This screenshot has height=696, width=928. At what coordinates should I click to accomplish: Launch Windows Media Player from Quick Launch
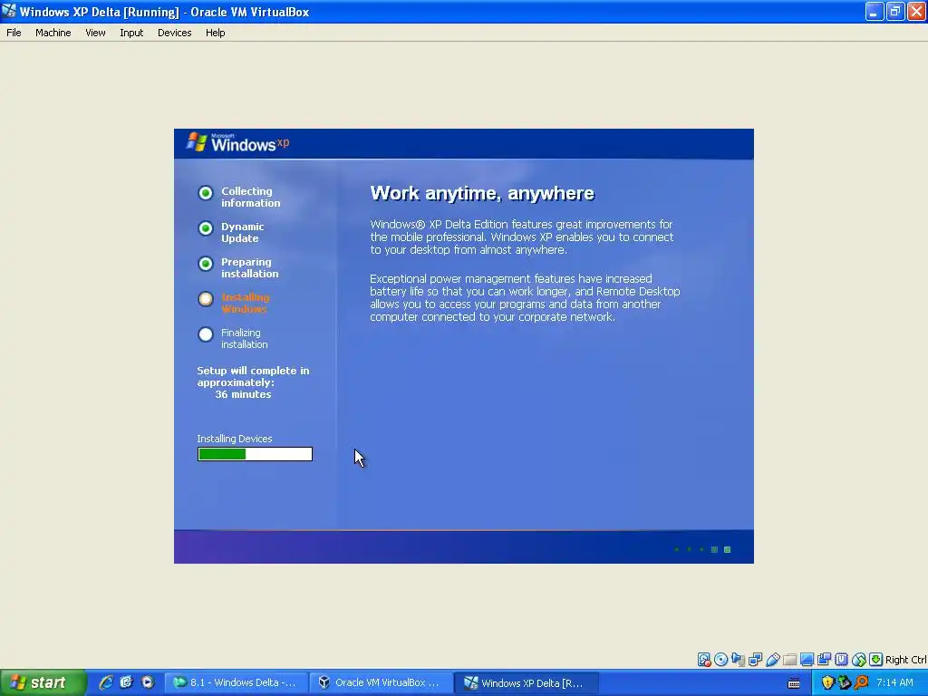[148, 682]
